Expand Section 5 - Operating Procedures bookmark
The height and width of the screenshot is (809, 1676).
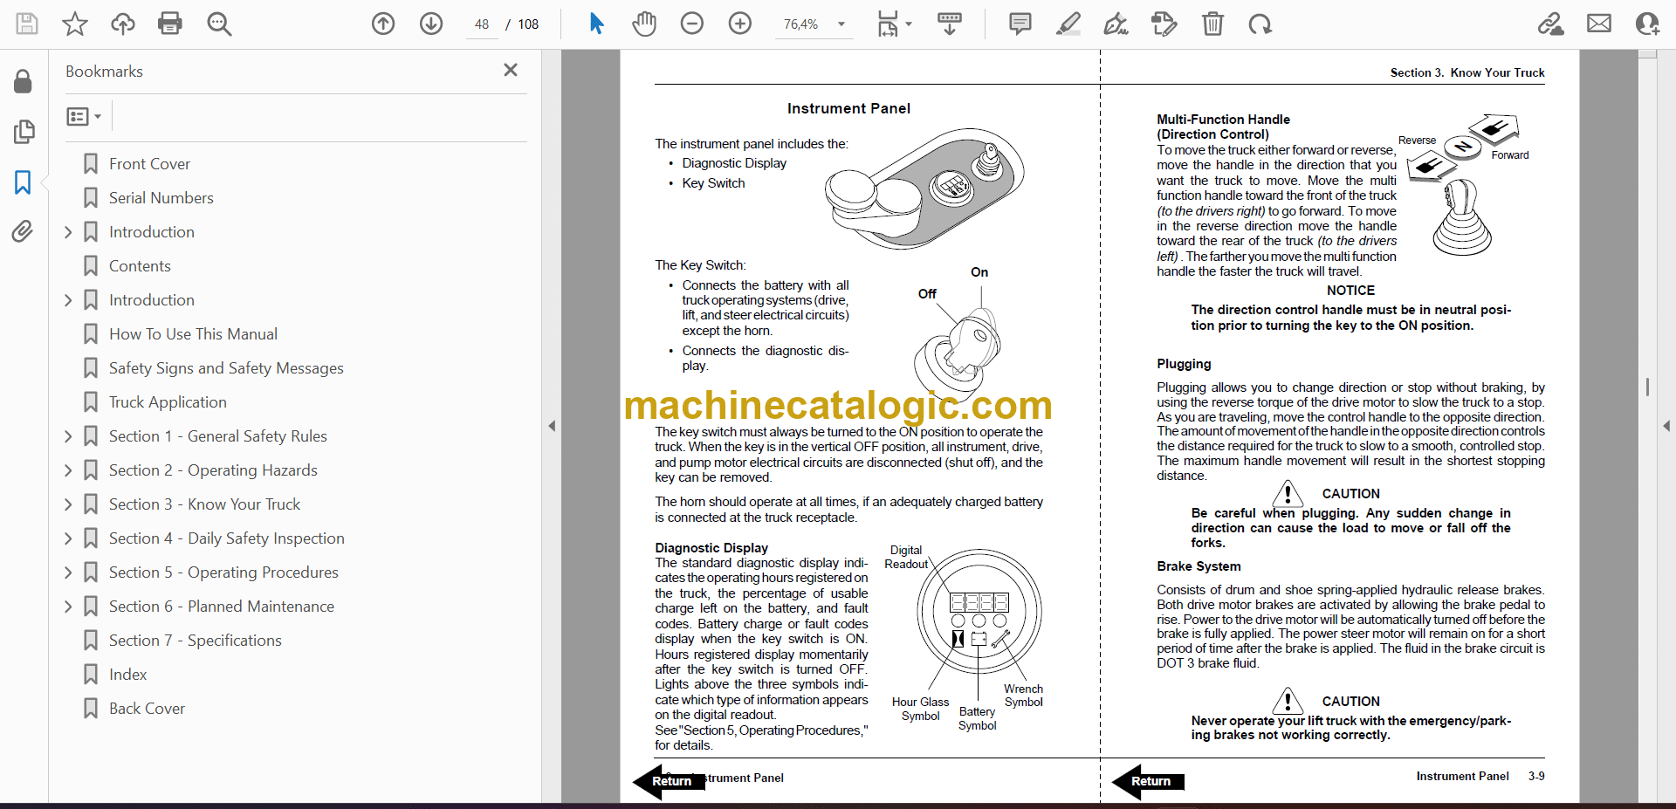[x=68, y=572]
